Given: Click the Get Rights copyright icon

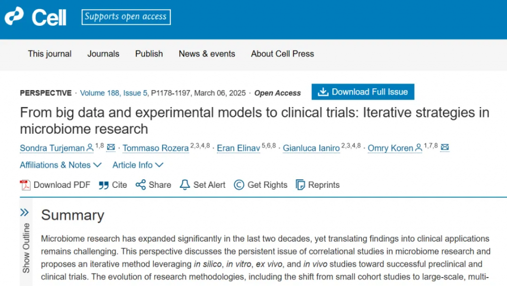Looking at the screenshot, I should 239,185.
